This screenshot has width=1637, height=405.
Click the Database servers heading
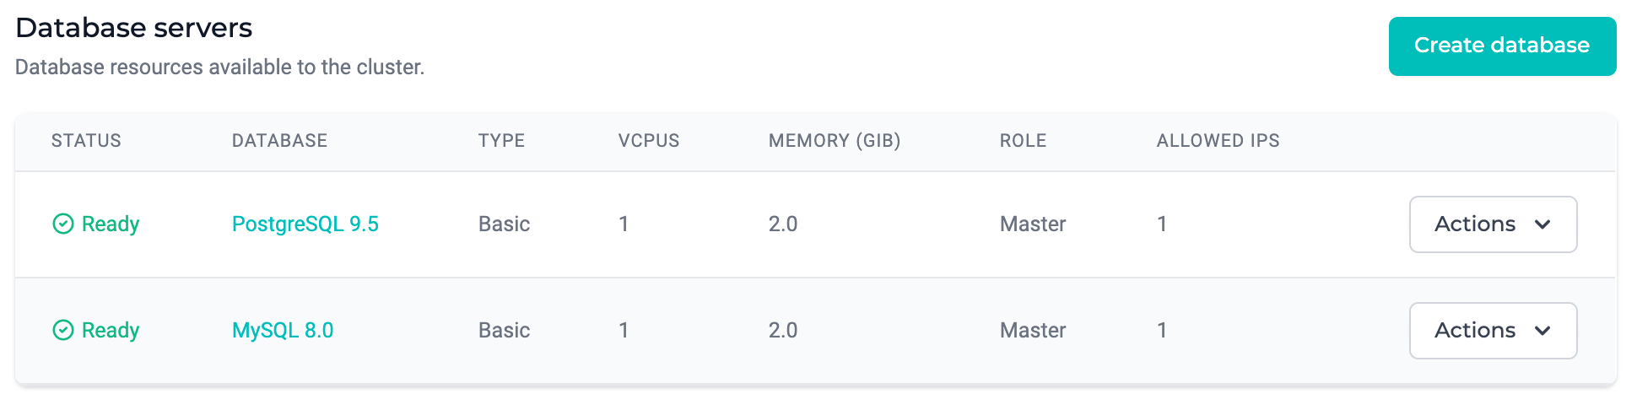[134, 28]
